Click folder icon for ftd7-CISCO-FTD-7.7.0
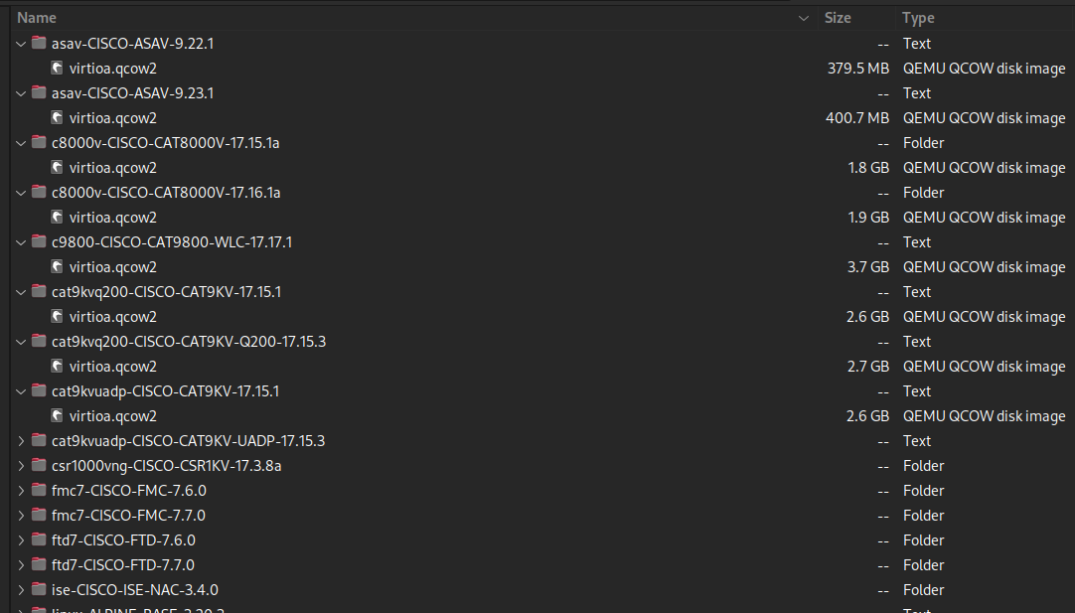 pyautogui.click(x=39, y=565)
